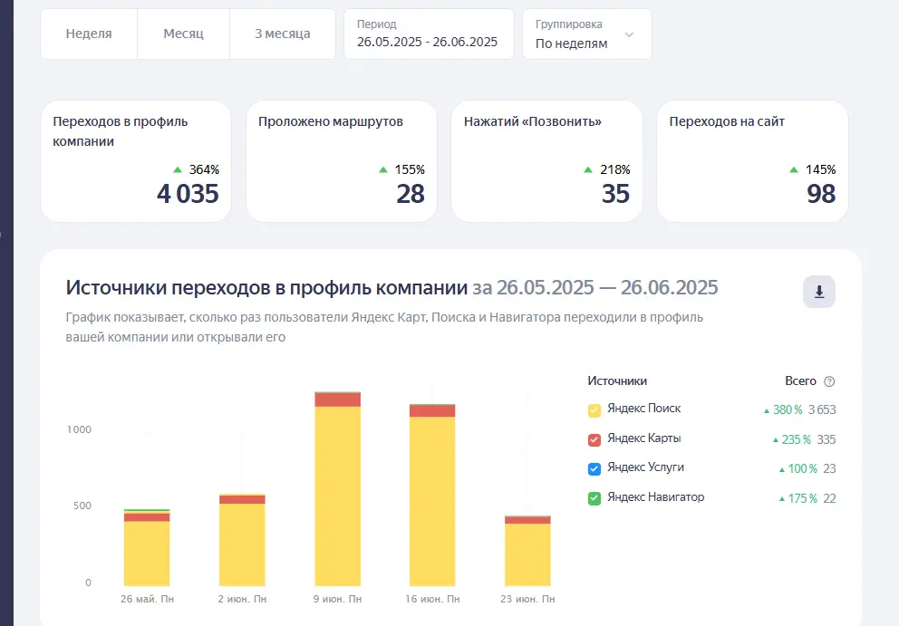Click the 3 653 total for Яндекс Поиск
This screenshot has height=626, width=899.
pos(822,409)
